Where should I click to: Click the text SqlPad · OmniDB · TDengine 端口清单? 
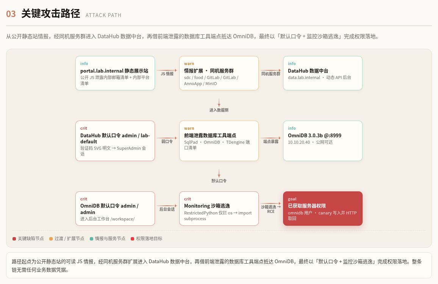click(217, 145)
